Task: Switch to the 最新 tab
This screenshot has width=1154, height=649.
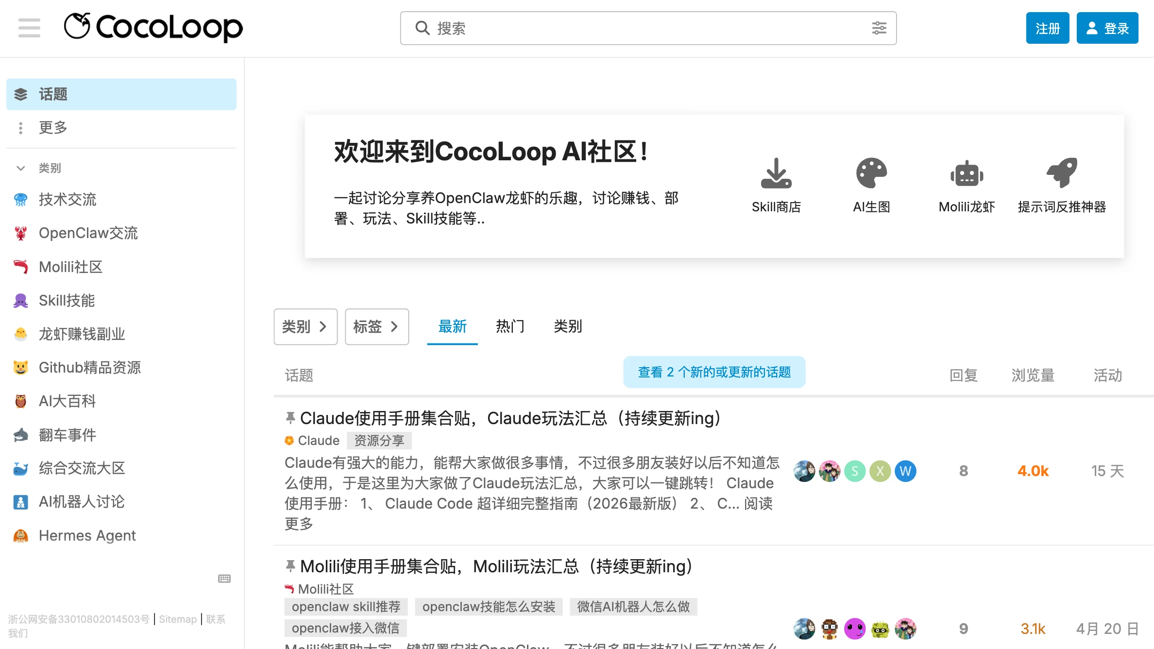Action: (452, 326)
